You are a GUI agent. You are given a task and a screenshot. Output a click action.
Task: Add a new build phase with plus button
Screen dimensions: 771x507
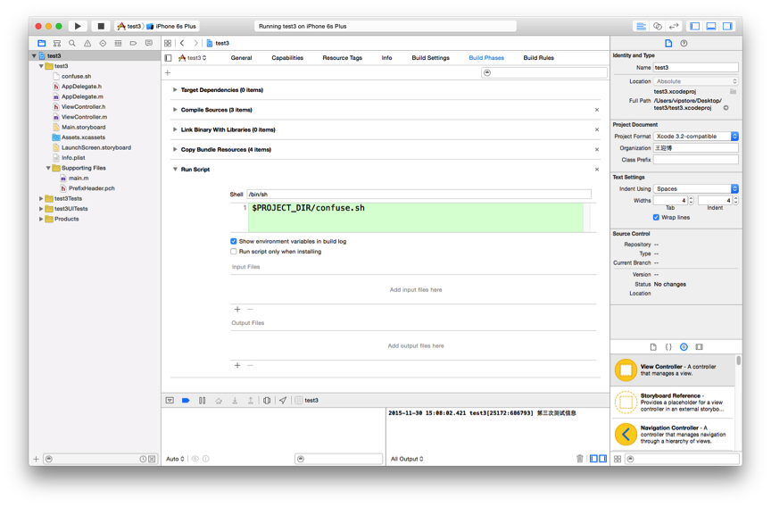pos(168,73)
